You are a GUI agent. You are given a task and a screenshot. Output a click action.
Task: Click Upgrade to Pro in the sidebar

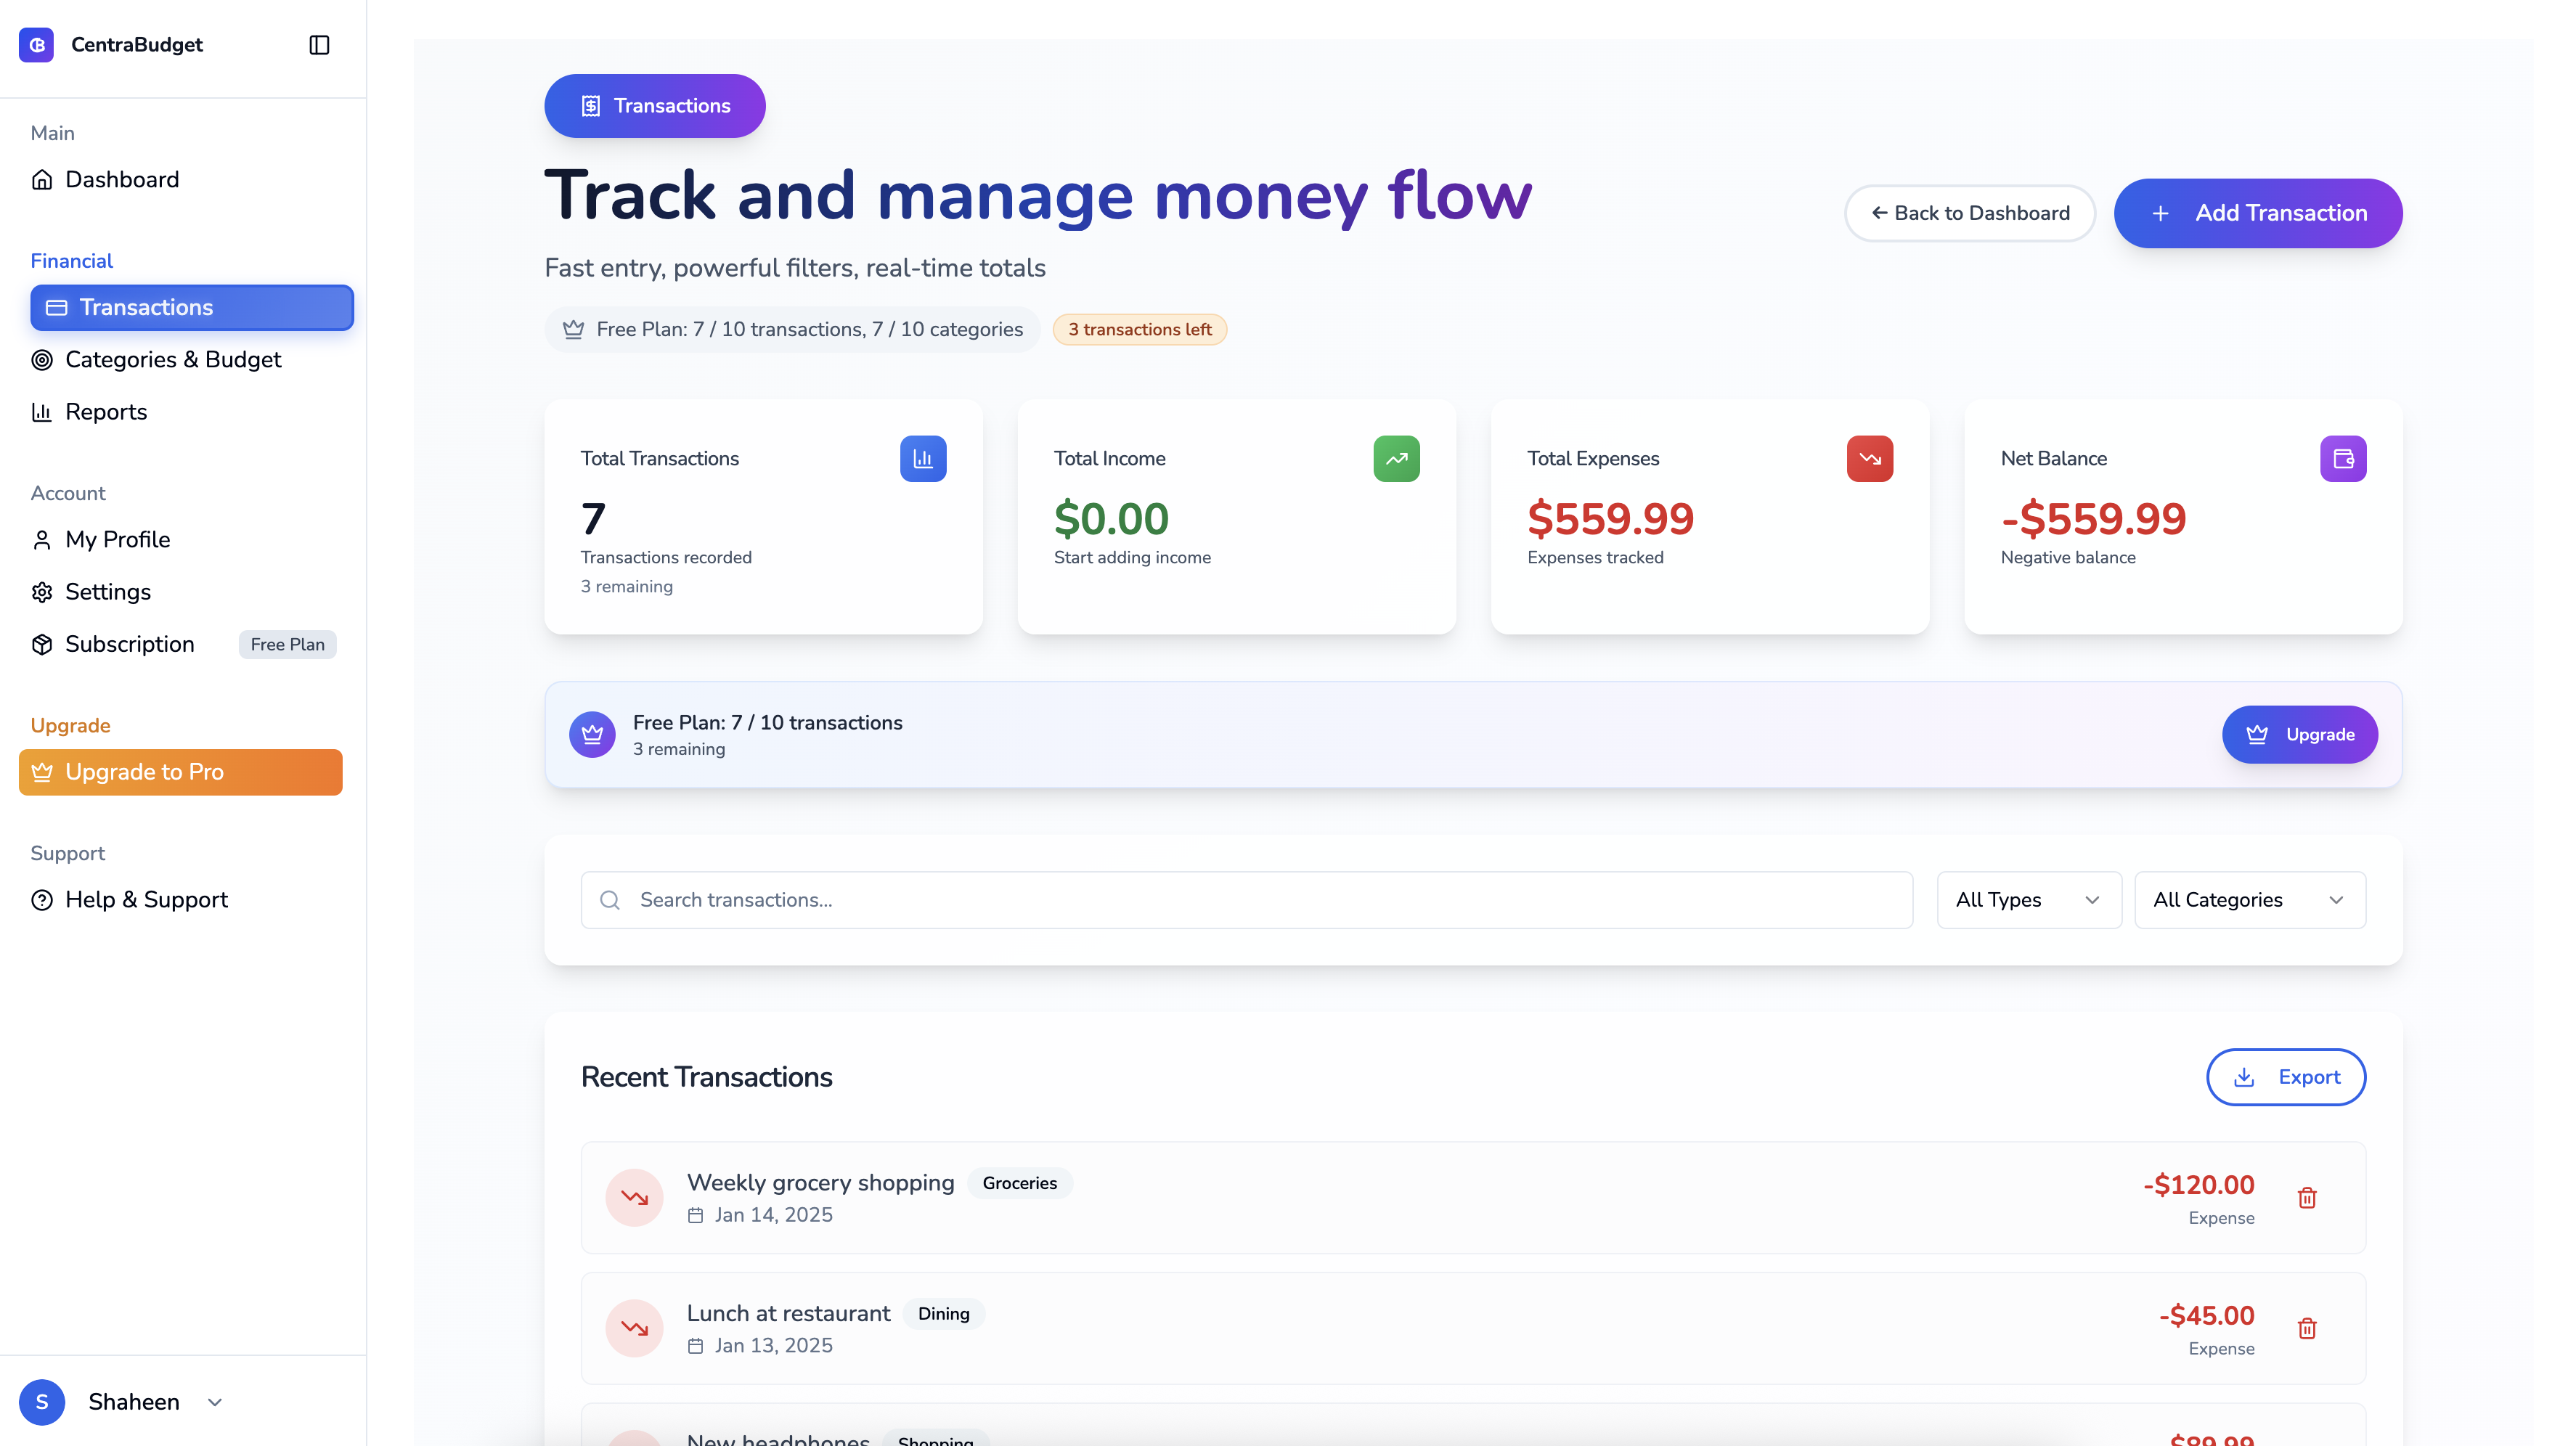pos(181,772)
